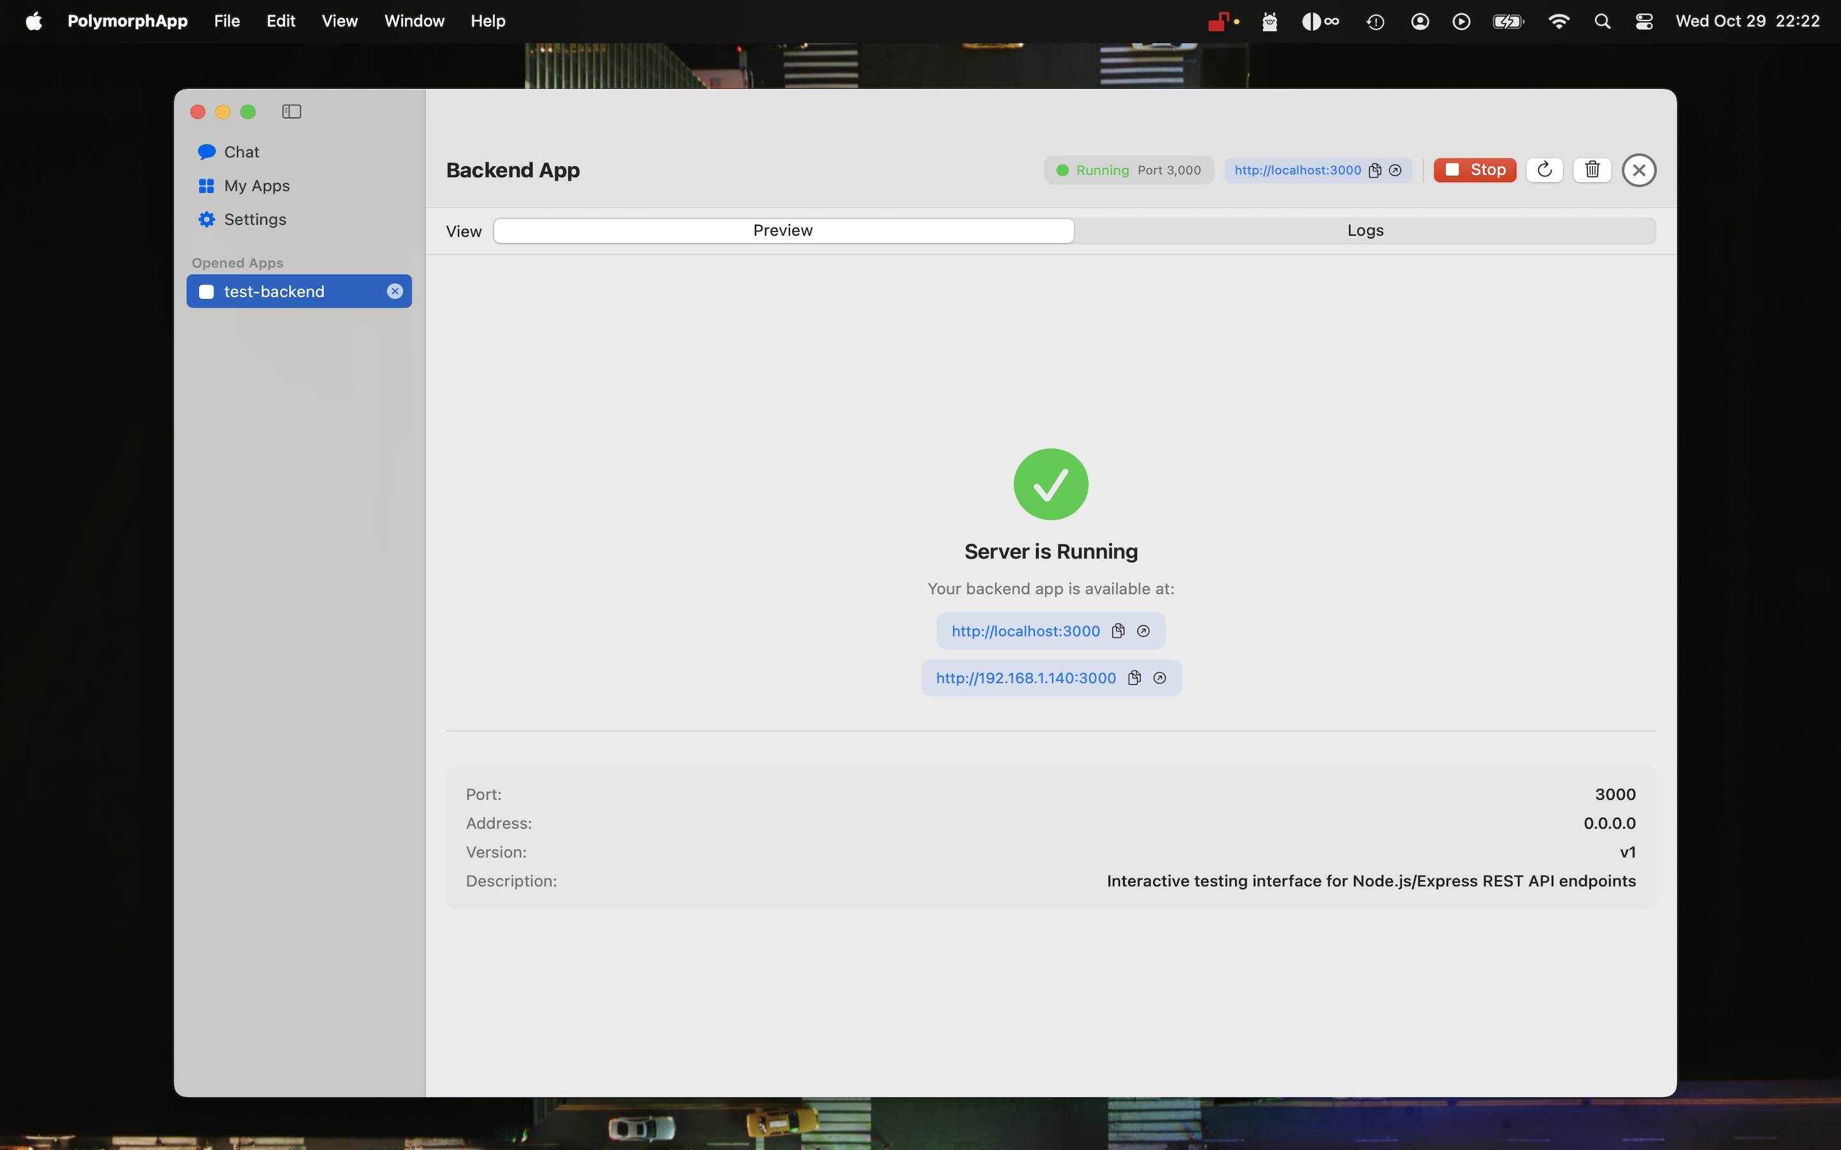The width and height of the screenshot is (1841, 1150).
Task: Open the Wi-Fi menu
Action: pyautogui.click(x=1558, y=21)
